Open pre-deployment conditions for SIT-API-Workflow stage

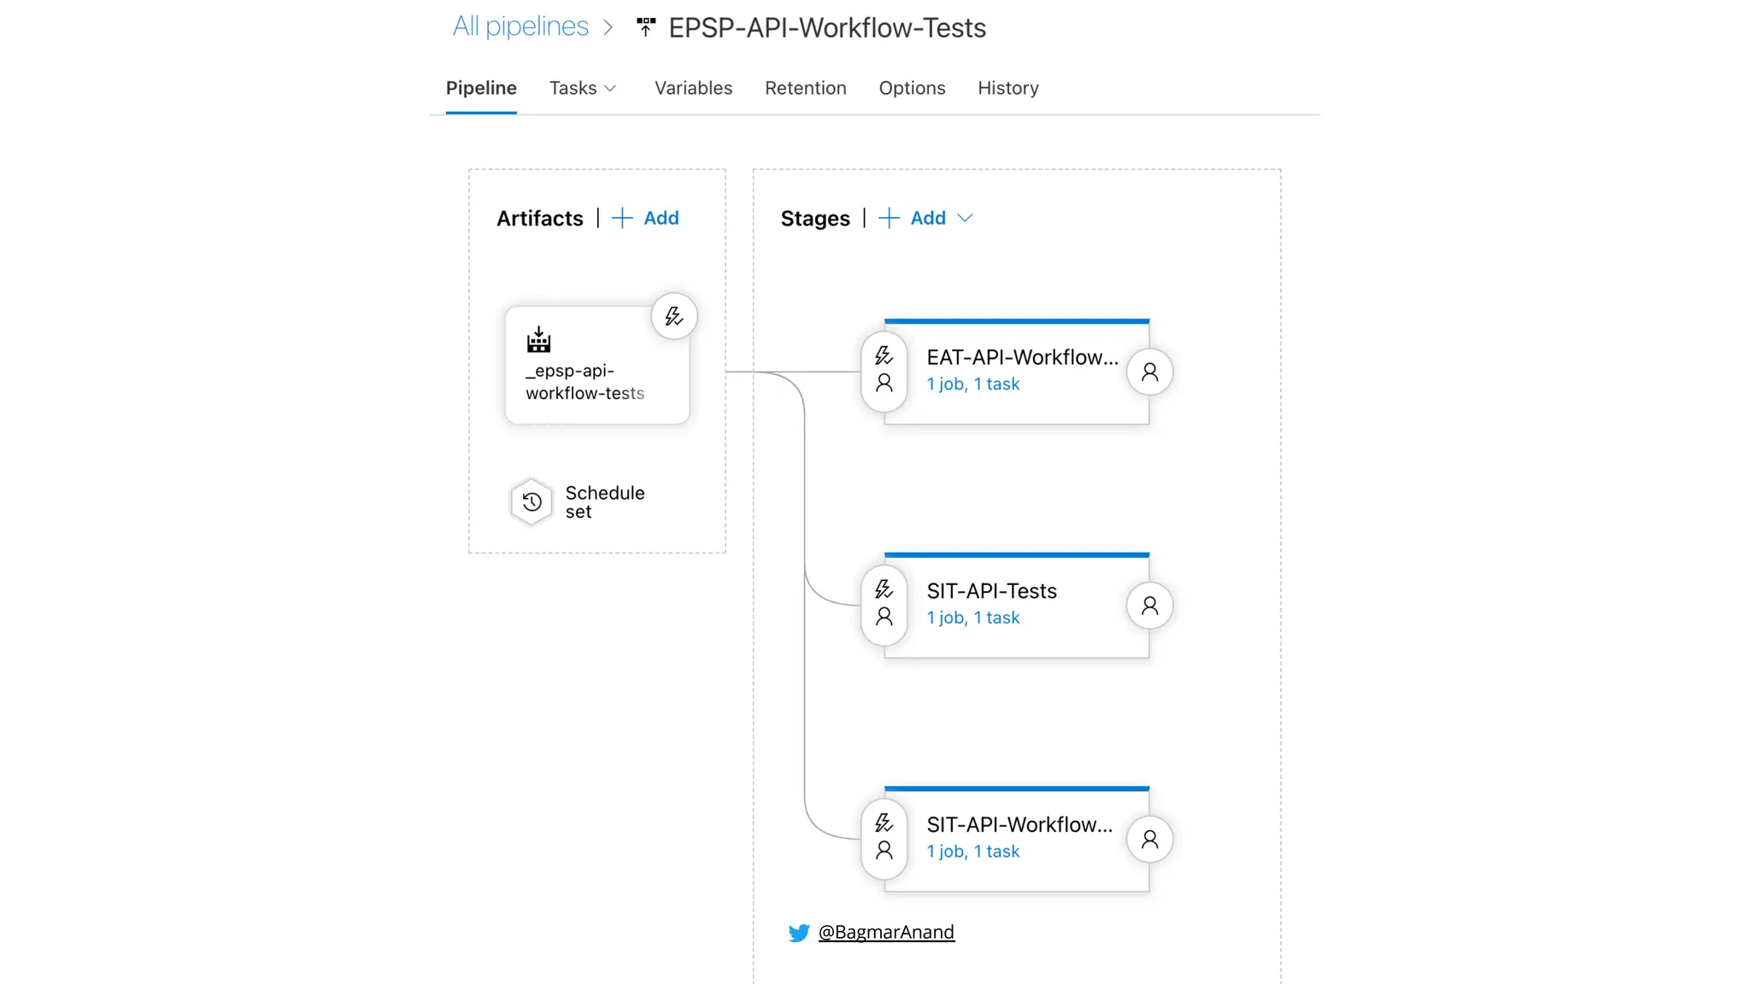click(884, 837)
